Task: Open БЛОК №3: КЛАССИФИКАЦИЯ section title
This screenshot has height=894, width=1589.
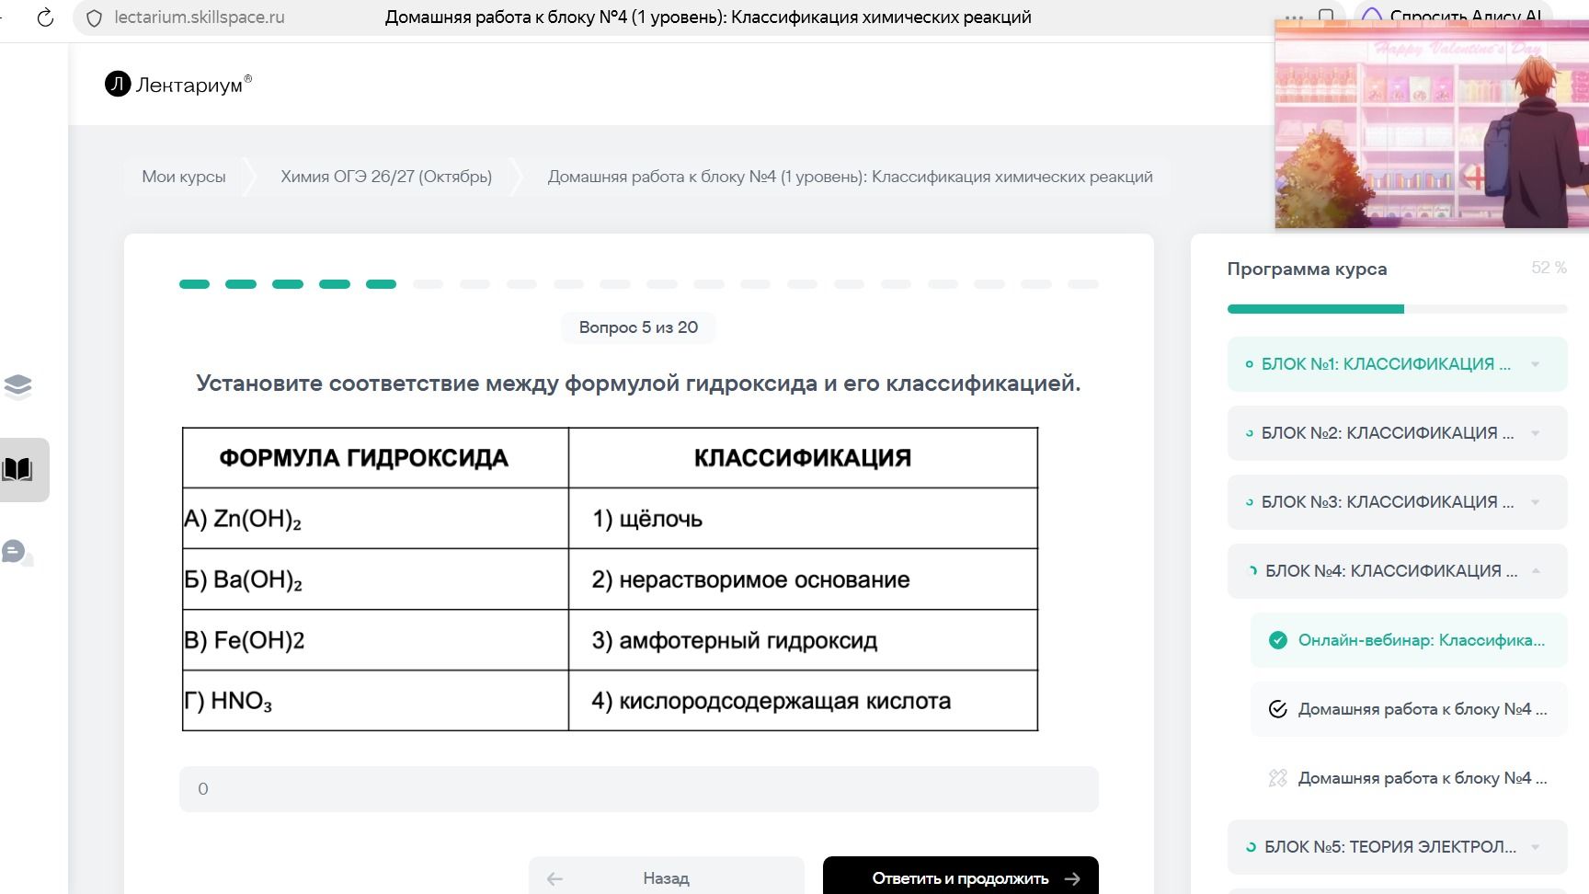Action: pos(1388,502)
